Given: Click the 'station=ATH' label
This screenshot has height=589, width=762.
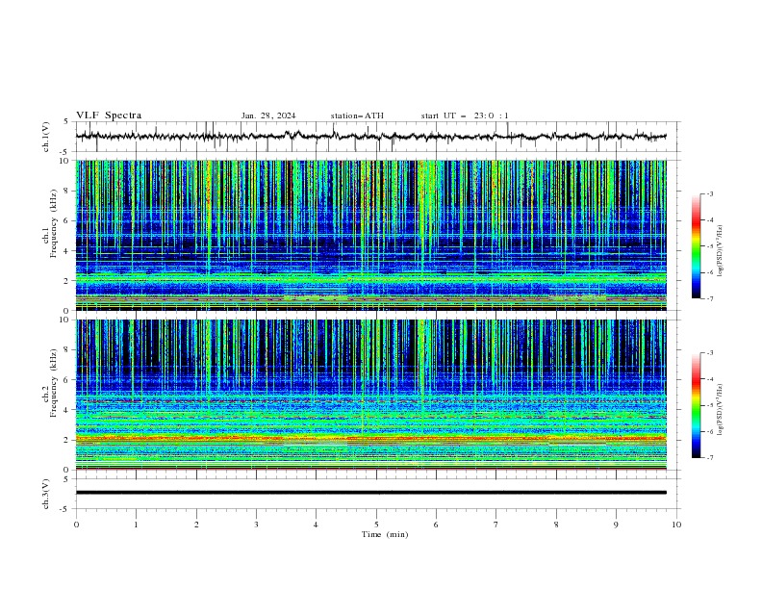Looking at the screenshot, I should pos(357,115).
